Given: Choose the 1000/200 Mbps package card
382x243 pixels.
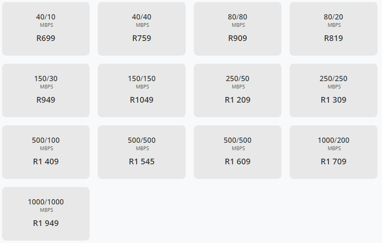Looking at the screenshot, I should pyautogui.click(x=333, y=152).
